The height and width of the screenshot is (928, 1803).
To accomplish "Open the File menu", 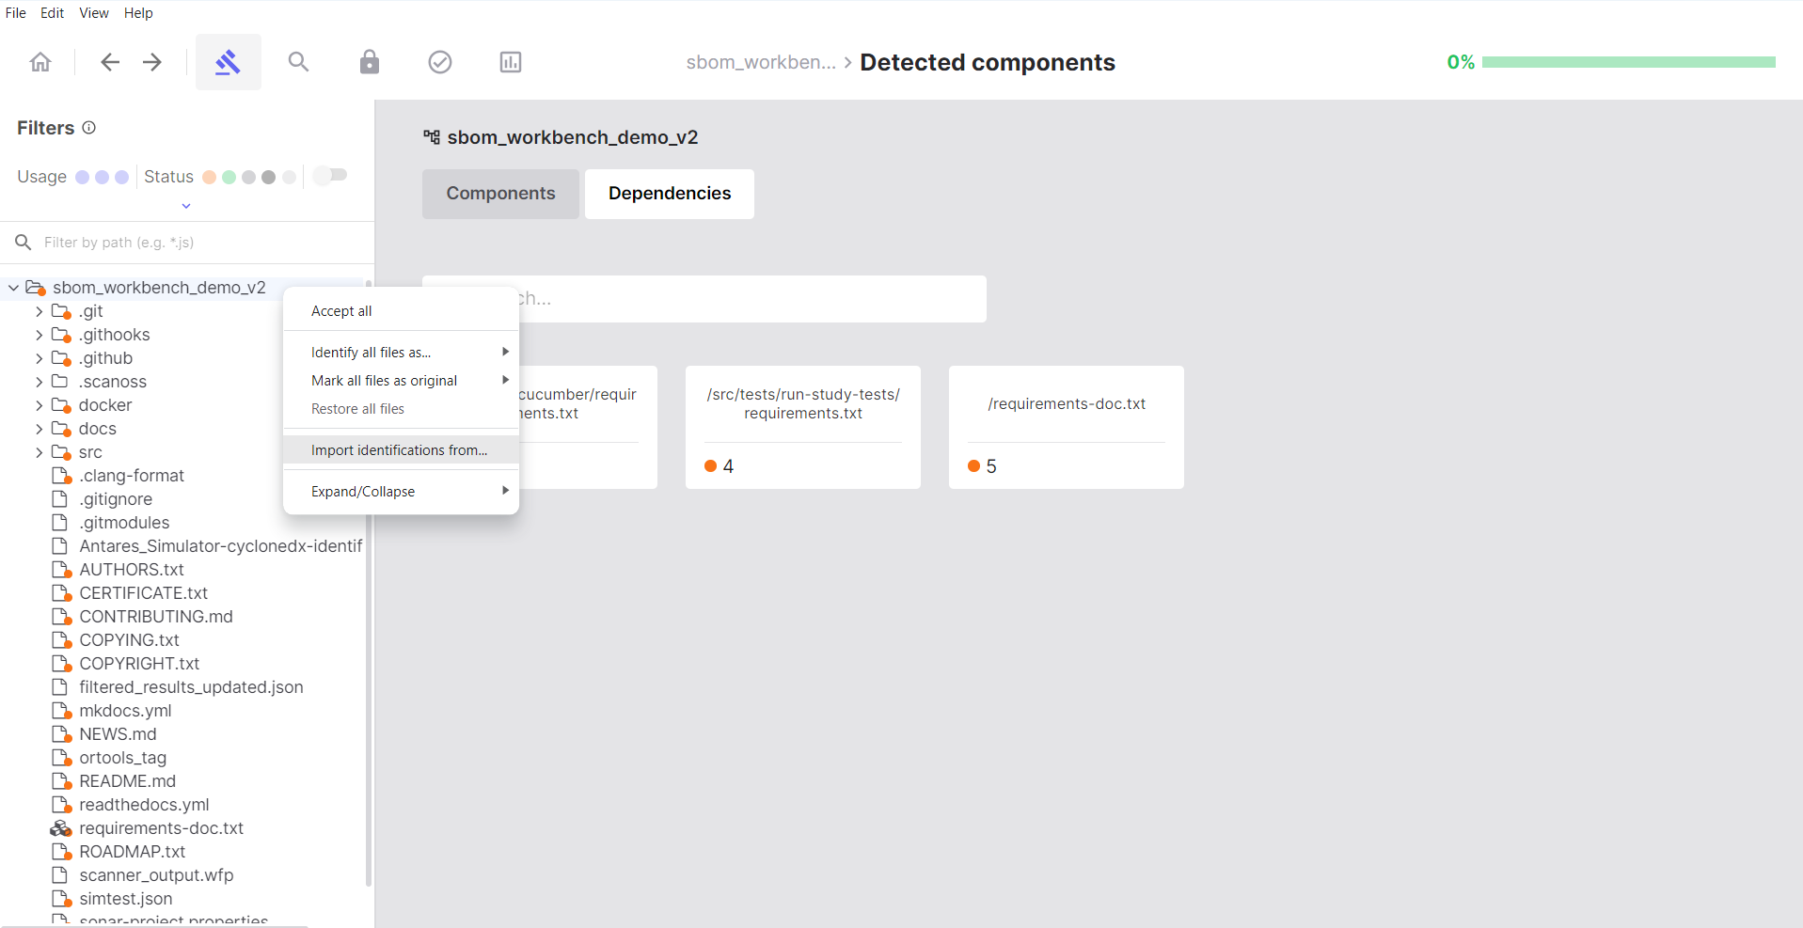I will tap(16, 13).
